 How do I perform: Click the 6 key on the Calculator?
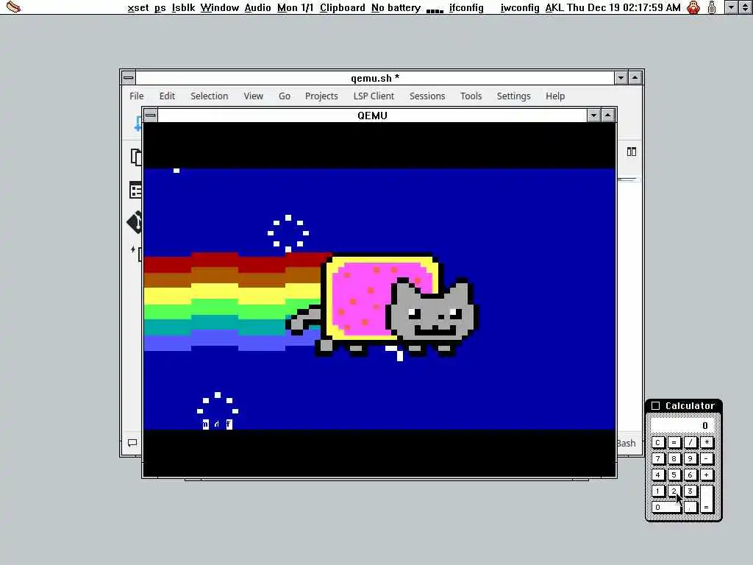point(690,475)
